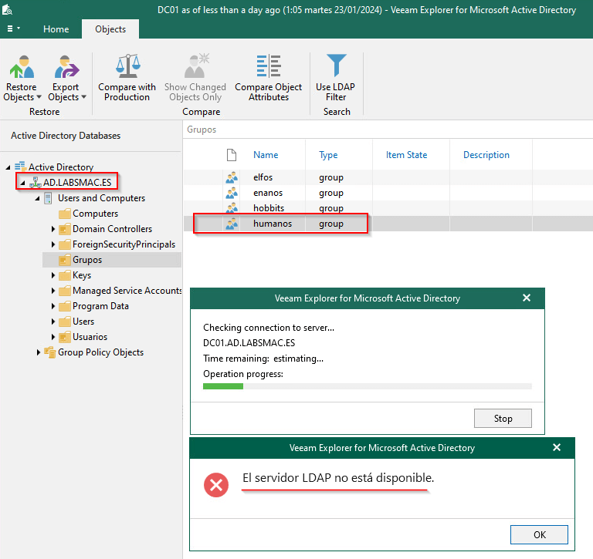Expand the Domain Controllers folder
593x559 pixels.
coord(53,229)
